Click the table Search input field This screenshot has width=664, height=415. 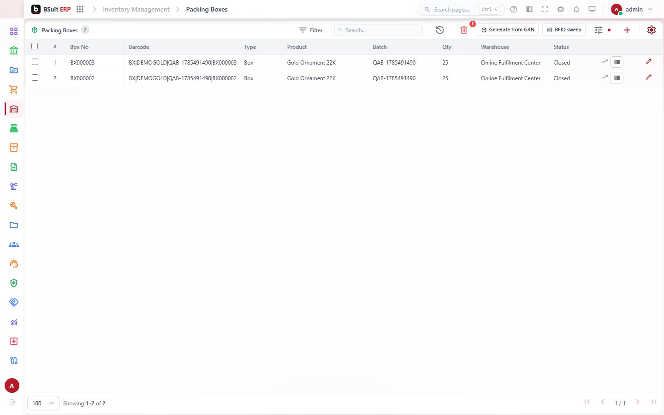click(x=379, y=30)
